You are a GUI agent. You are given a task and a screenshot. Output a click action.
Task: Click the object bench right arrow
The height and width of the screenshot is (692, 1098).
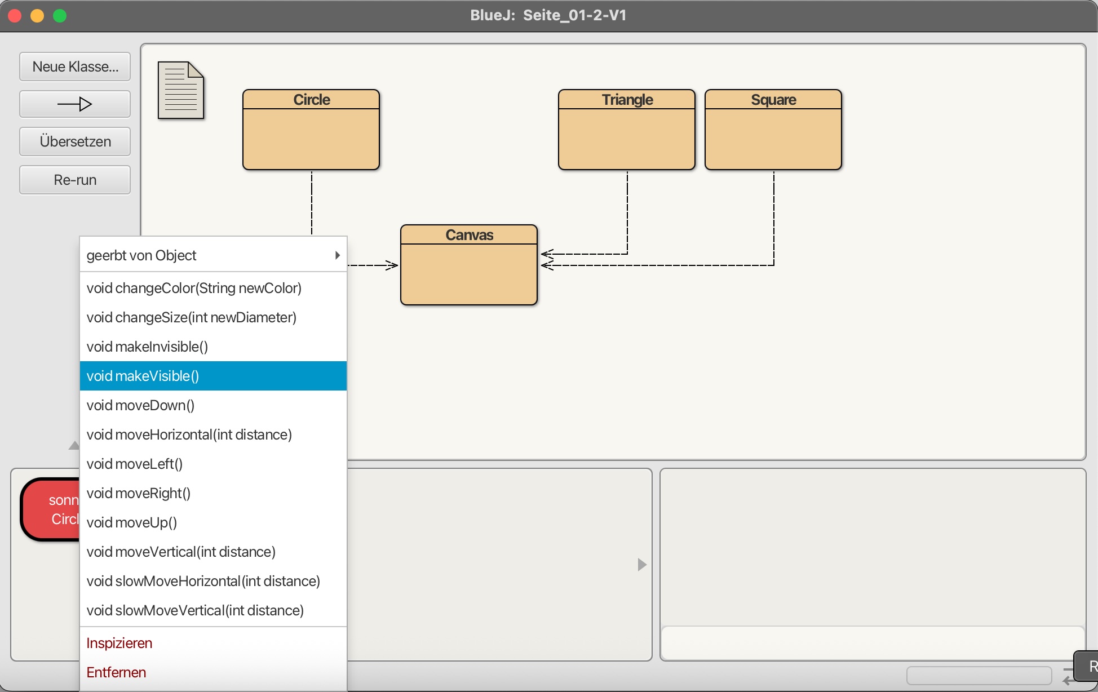coord(641,565)
